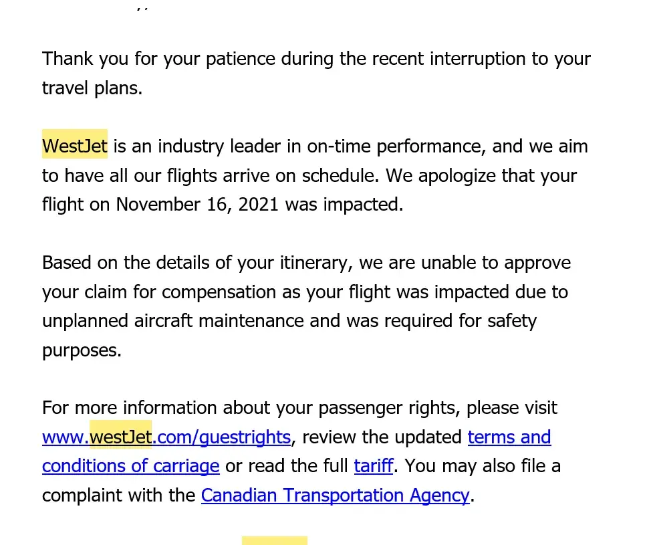The image size is (645, 545).
Task: Click the word "purposes."
Action: pyautogui.click(x=82, y=350)
